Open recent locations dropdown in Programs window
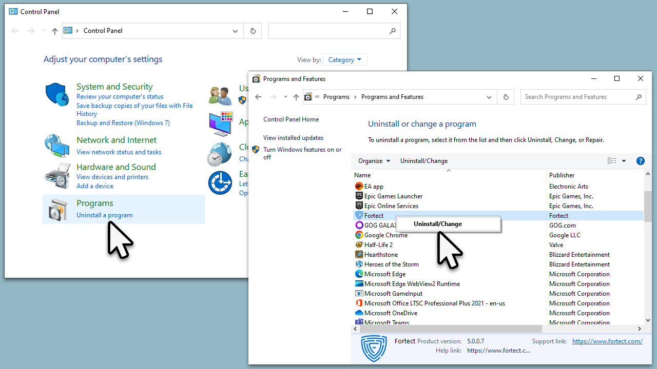The height and width of the screenshot is (369, 657). [x=286, y=97]
